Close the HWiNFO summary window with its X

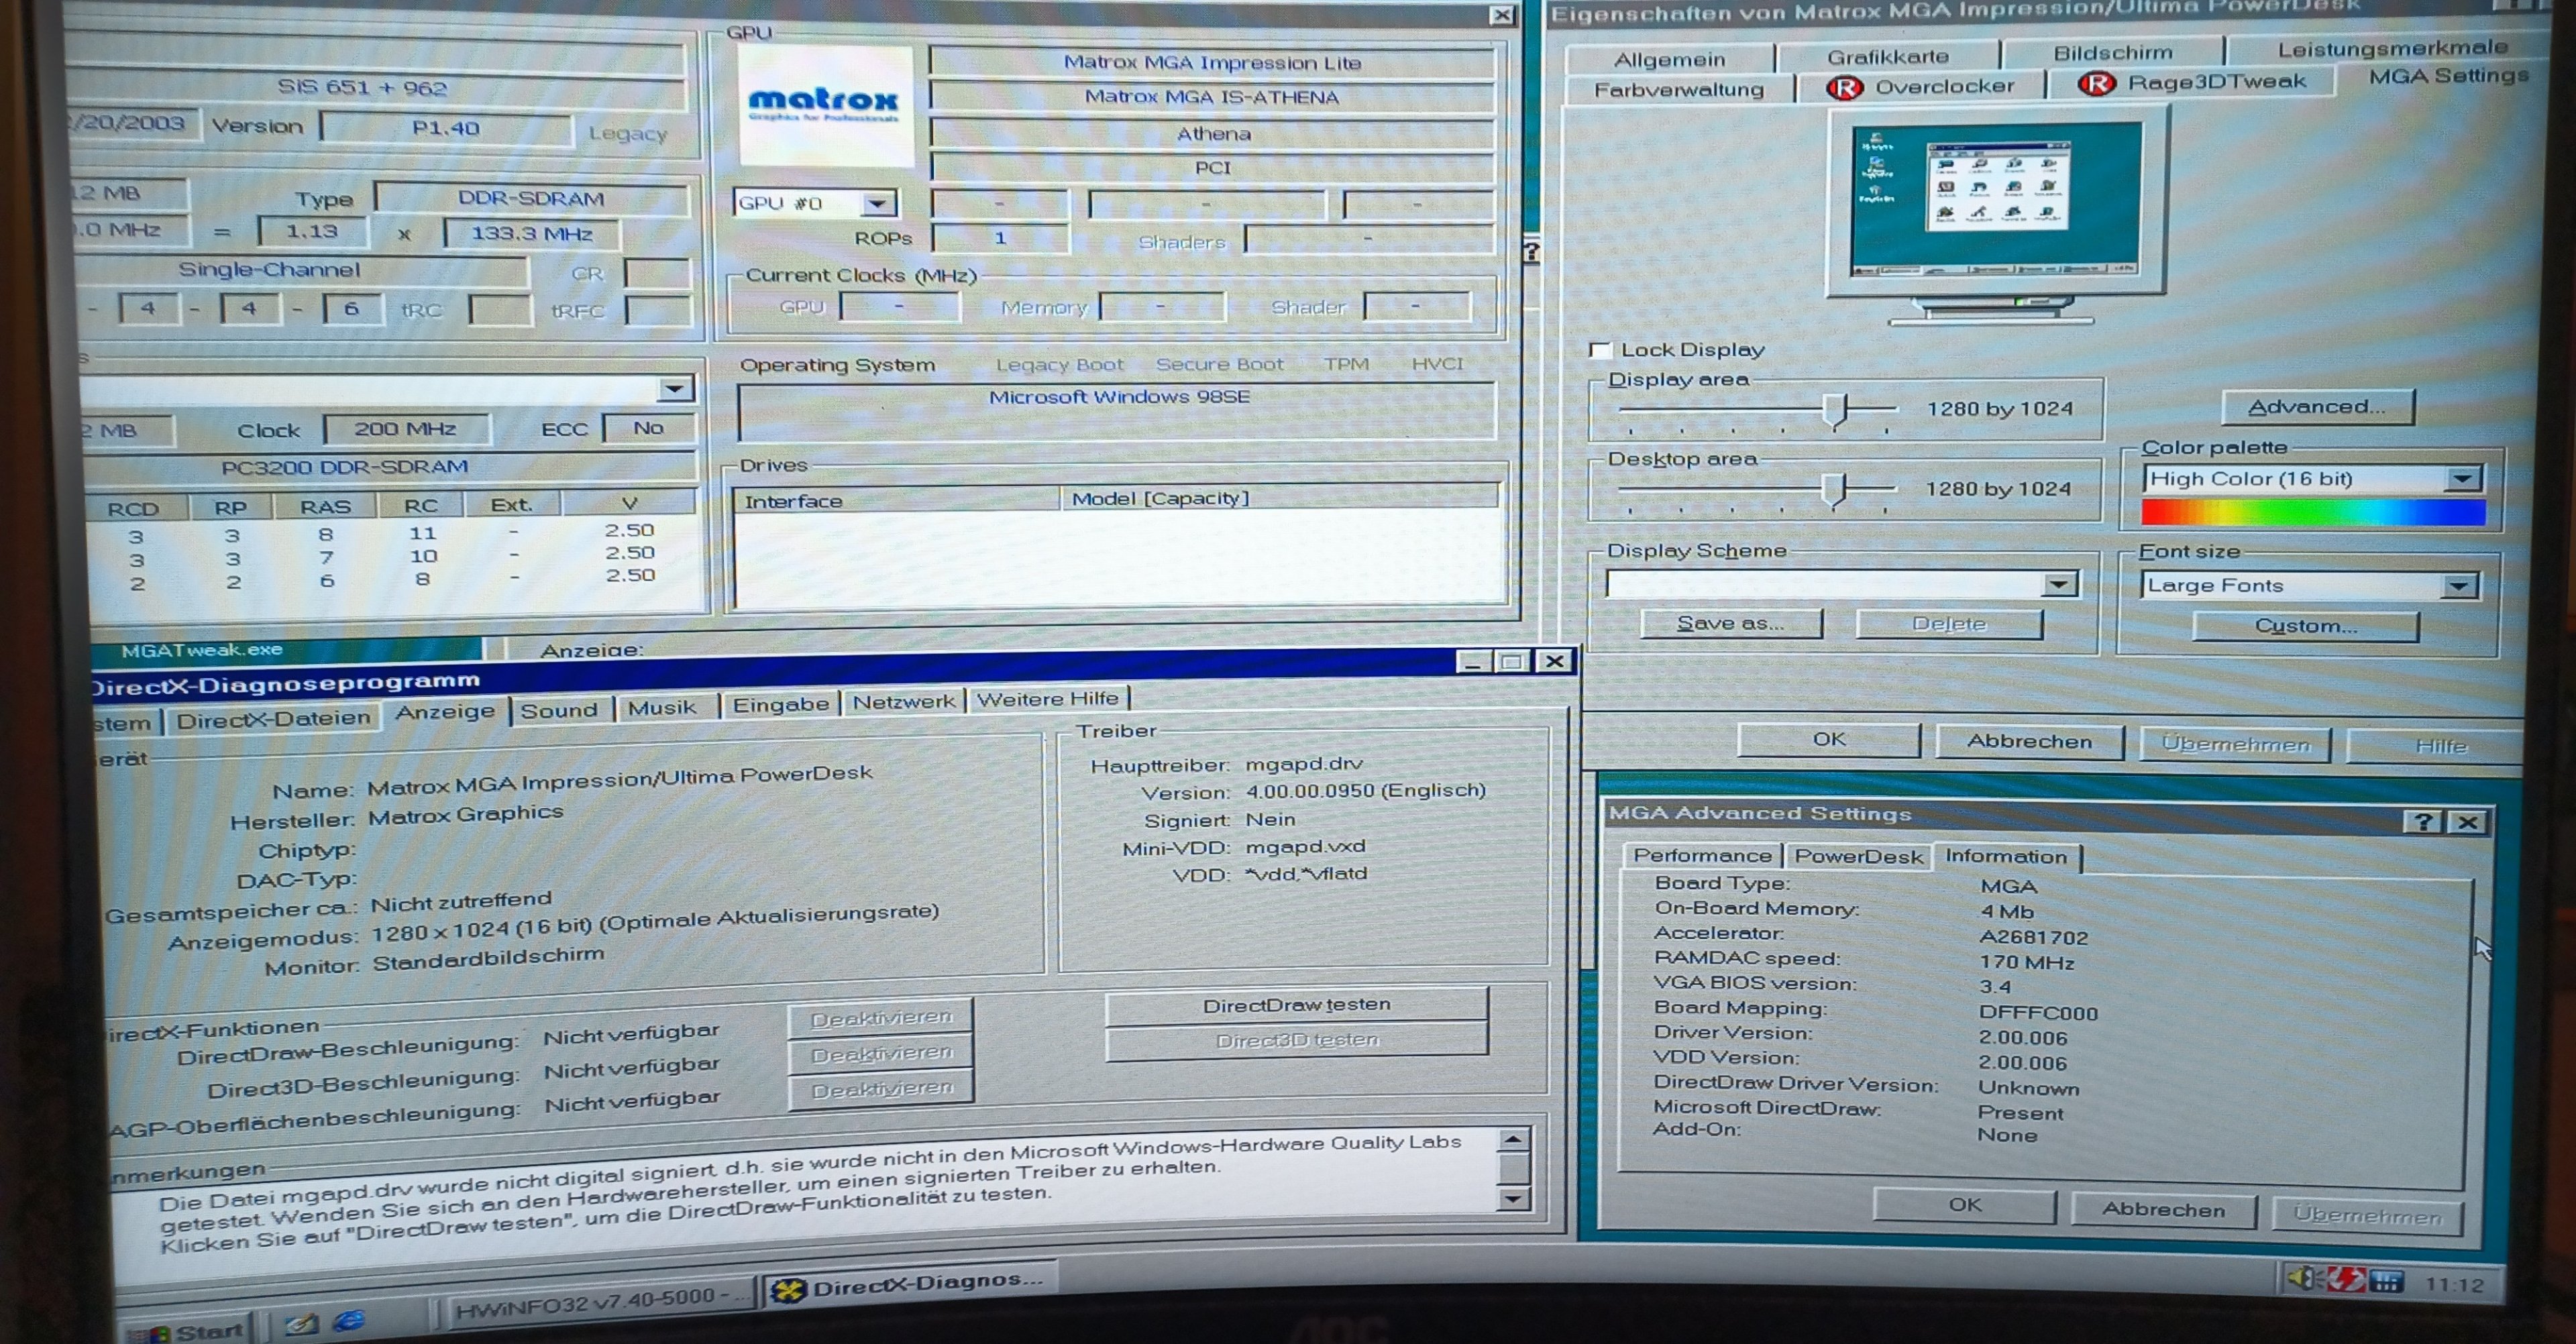point(1501,15)
